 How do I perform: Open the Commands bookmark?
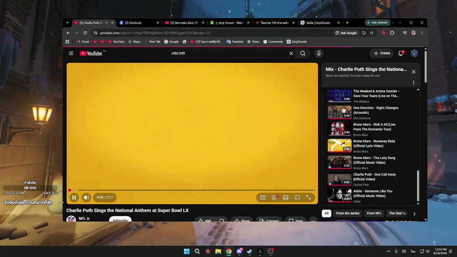(273, 42)
